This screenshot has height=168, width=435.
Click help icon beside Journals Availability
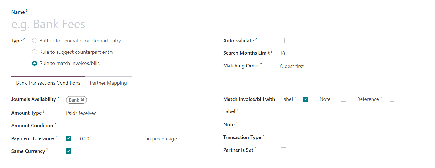[58, 98]
